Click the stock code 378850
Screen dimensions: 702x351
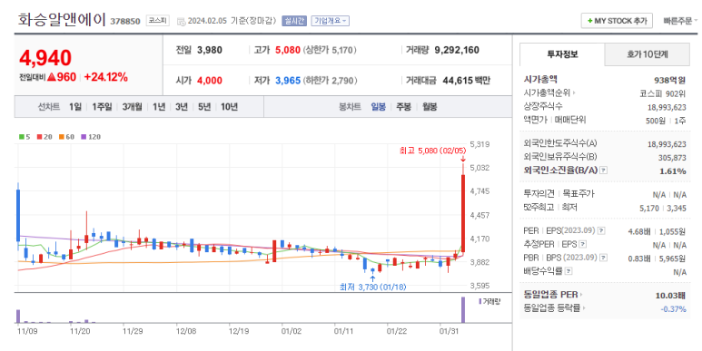click(125, 21)
